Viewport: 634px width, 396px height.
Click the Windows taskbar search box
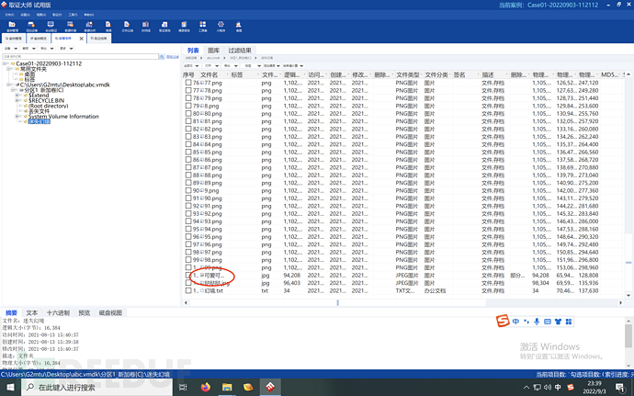pos(97,387)
